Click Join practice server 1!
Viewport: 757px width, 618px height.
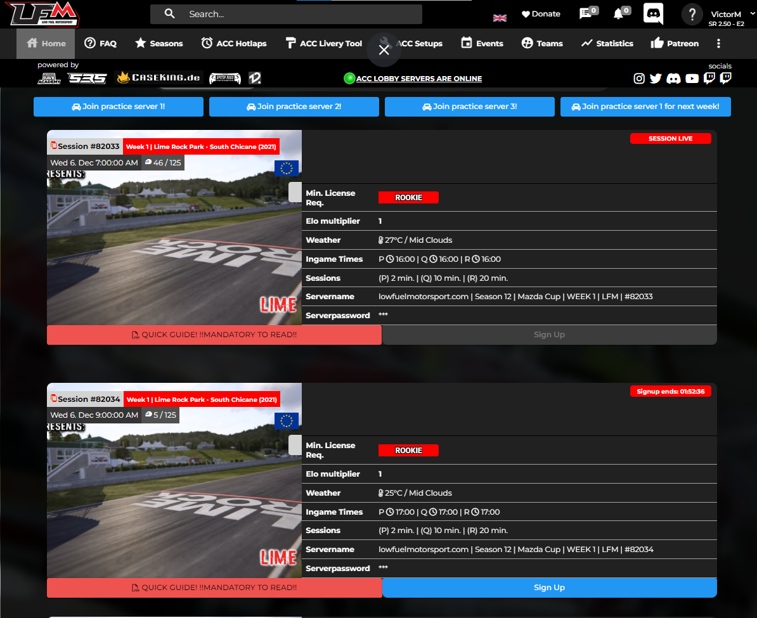(x=119, y=106)
